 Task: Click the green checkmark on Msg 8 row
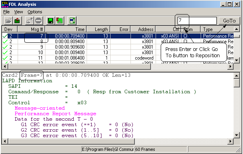pos(5,42)
